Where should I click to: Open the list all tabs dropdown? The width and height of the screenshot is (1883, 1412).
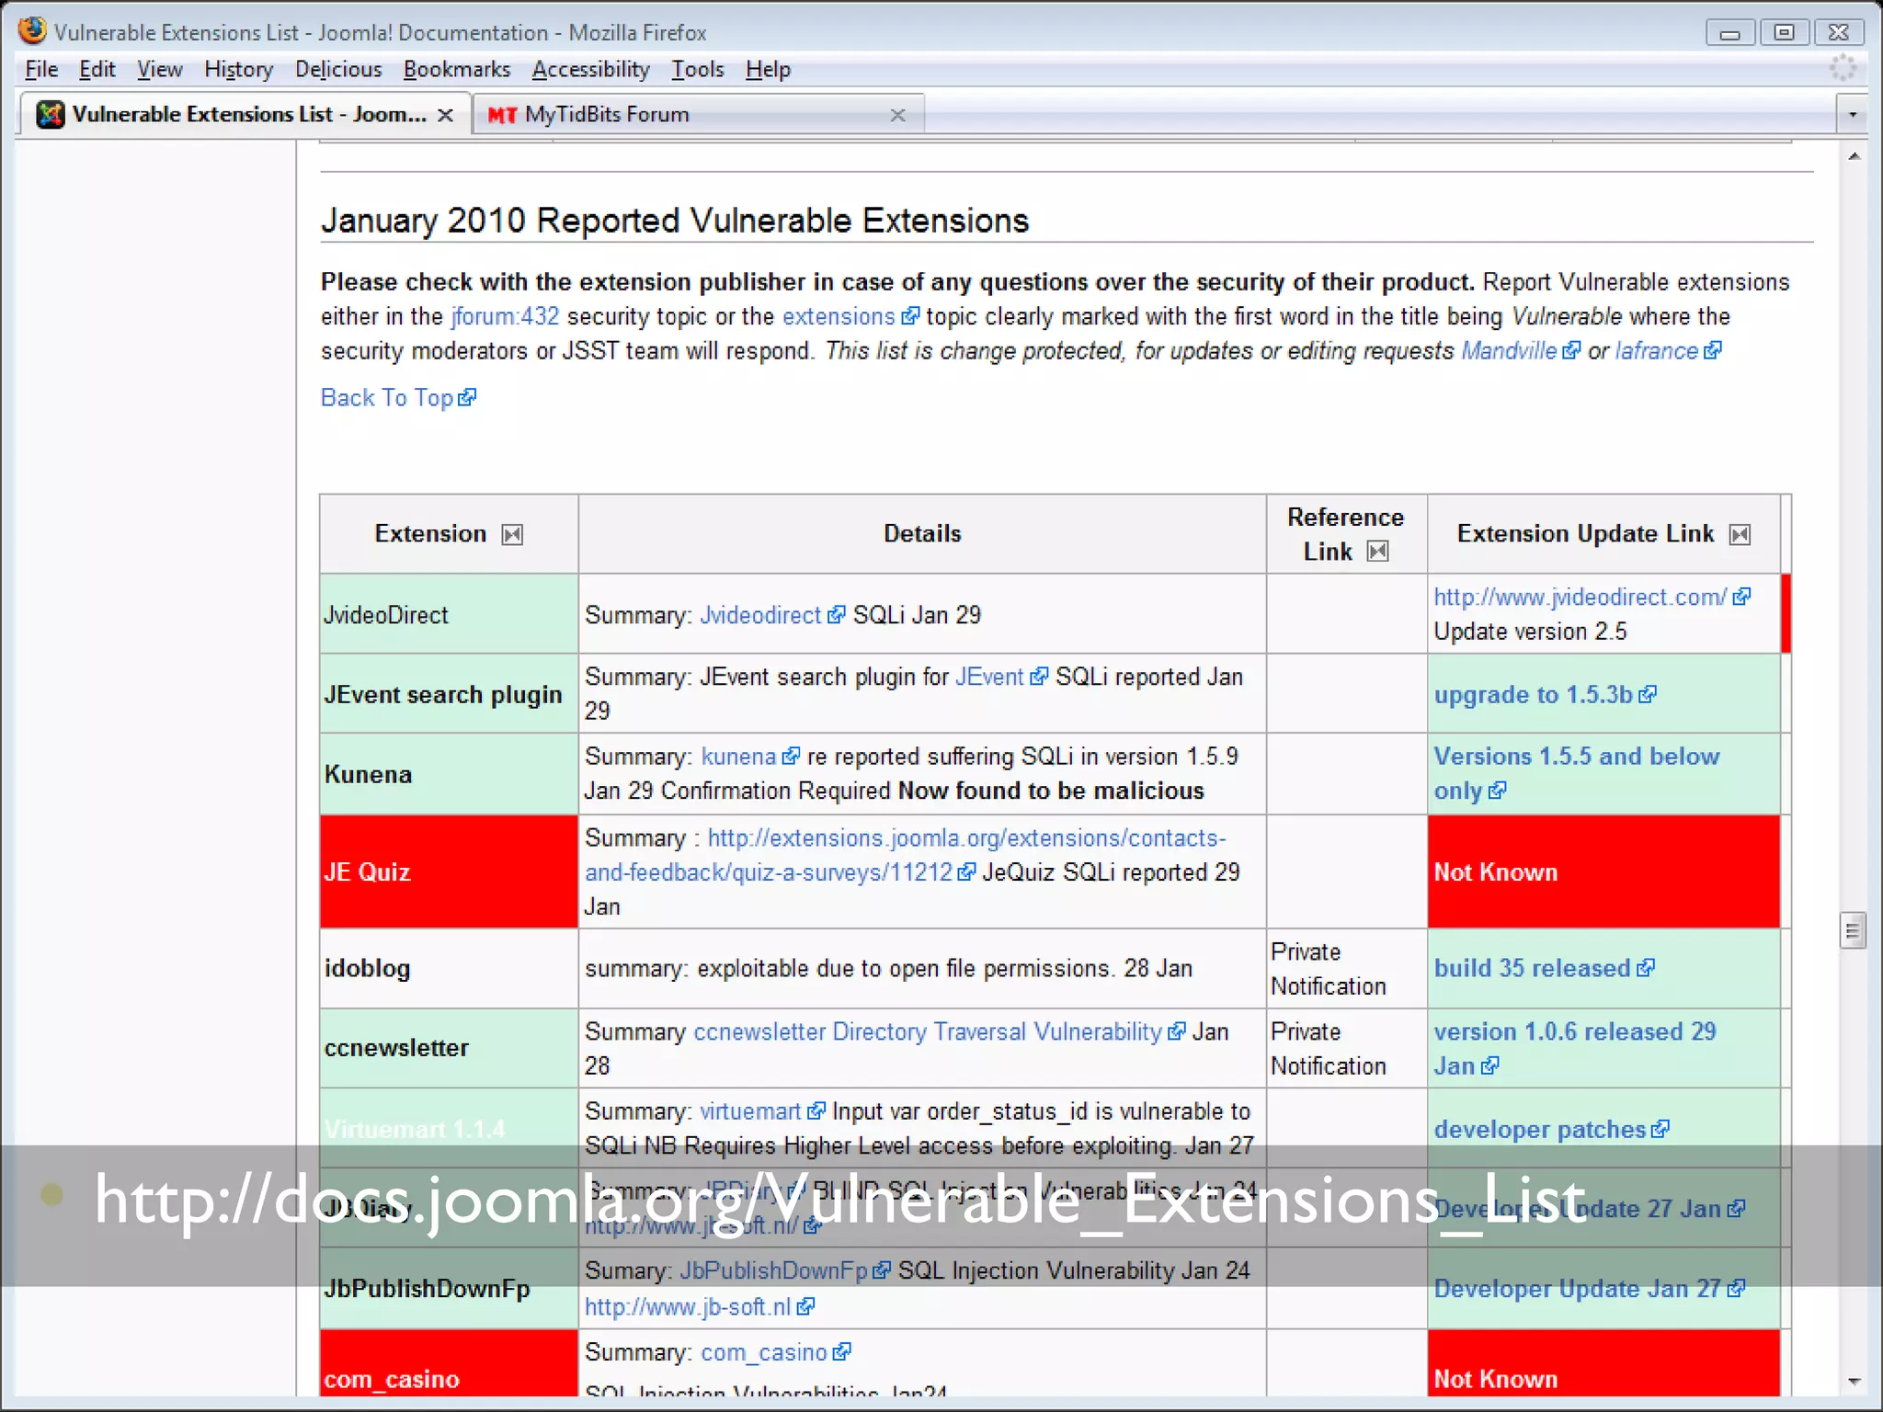1853,115
